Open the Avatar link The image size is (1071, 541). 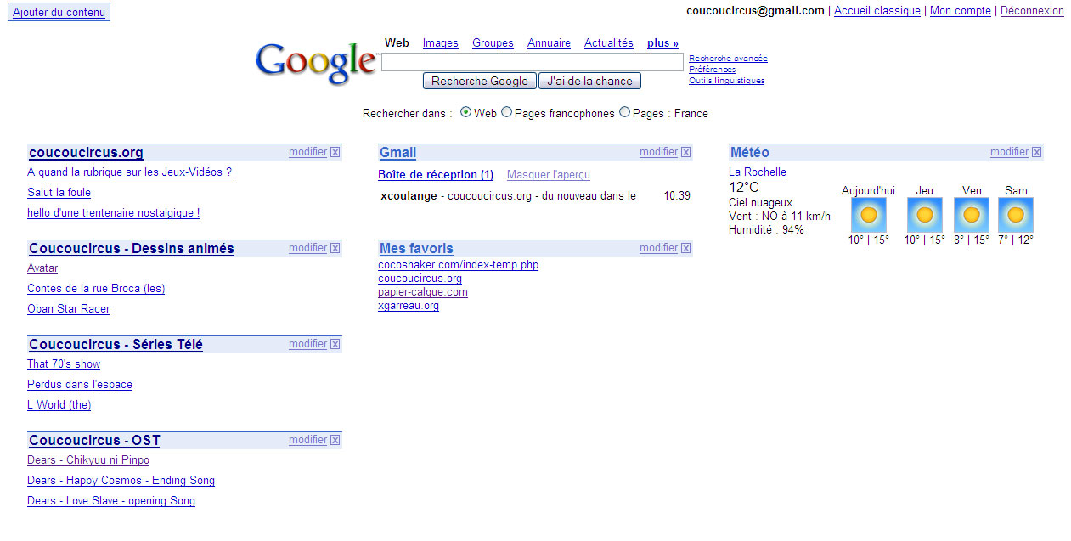(42, 268)
